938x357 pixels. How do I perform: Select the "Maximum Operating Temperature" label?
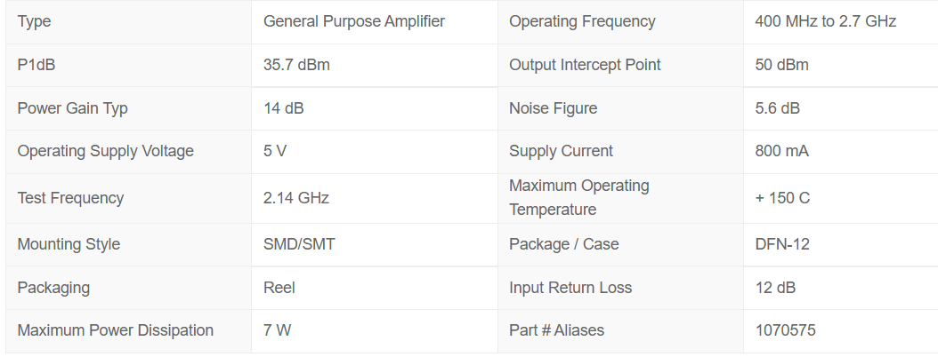click(579, 197)
